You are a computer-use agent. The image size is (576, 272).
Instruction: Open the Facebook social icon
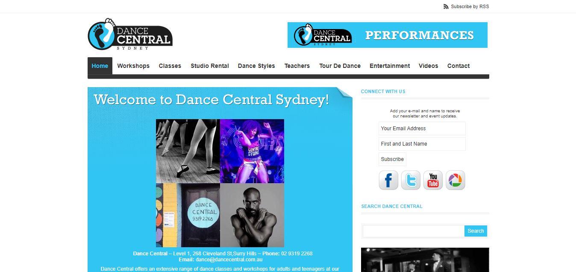(388, 180)
